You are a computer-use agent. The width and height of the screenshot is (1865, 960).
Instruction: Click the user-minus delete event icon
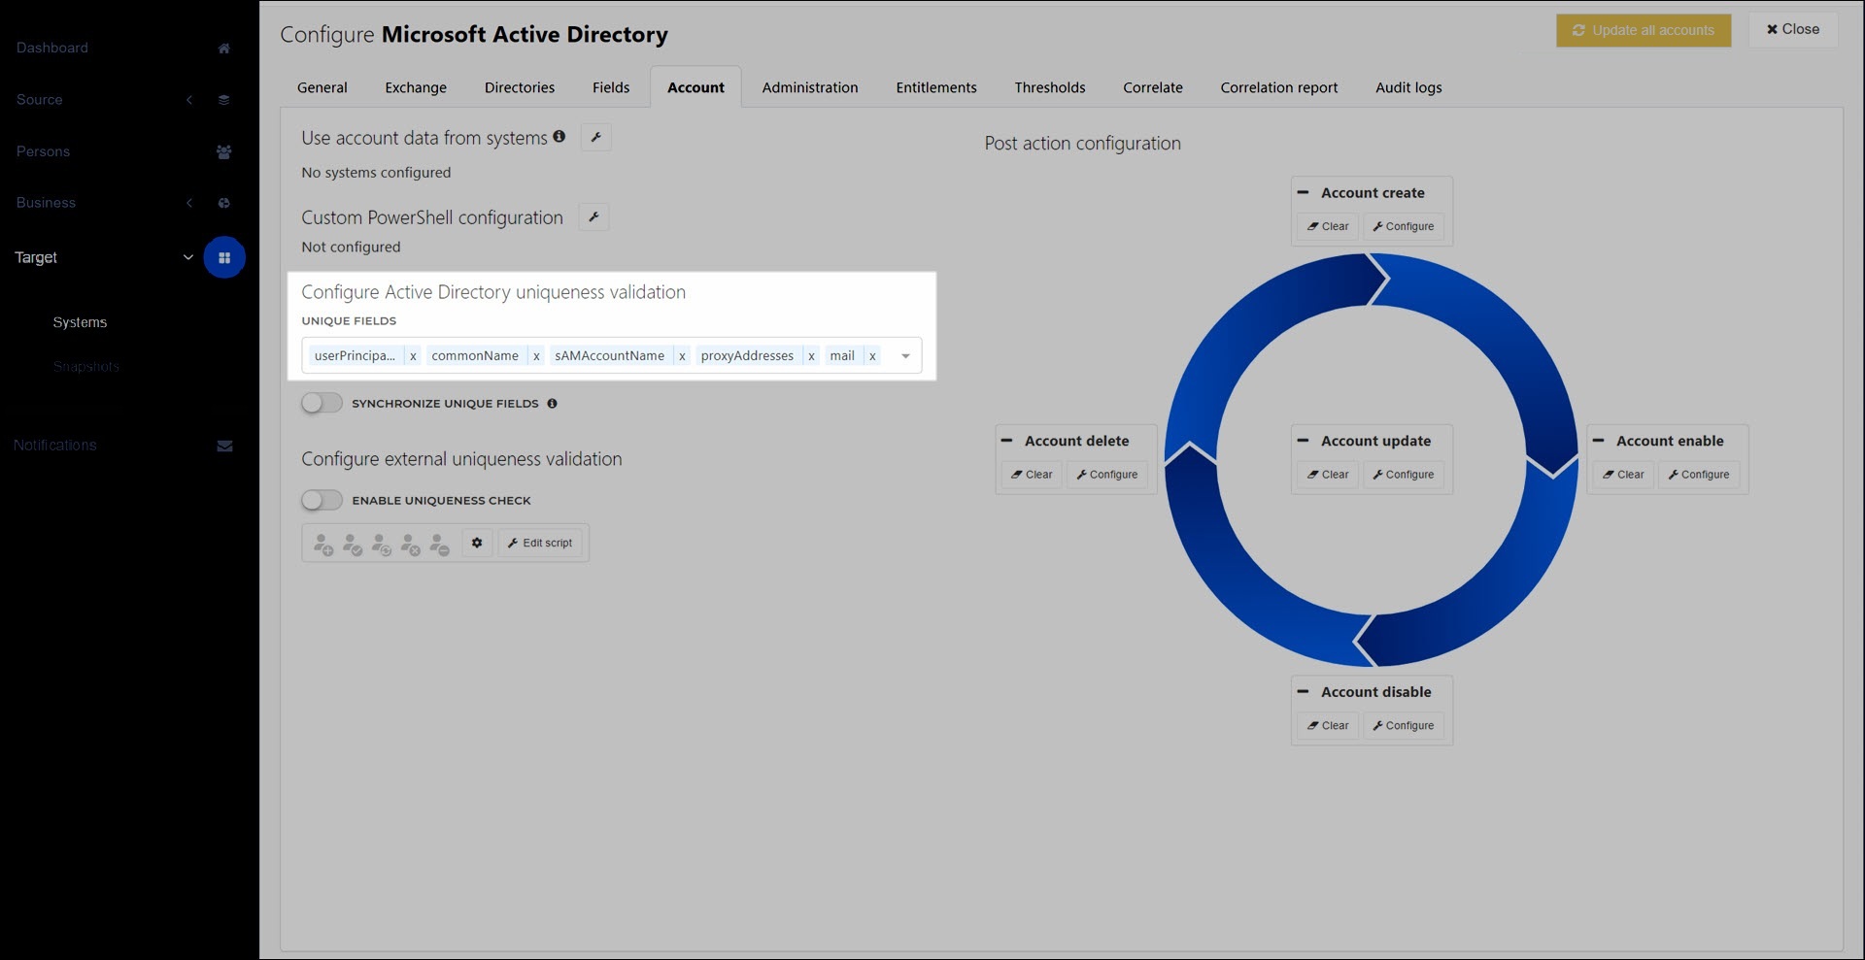pyautogui.click(x=440, y=544)
